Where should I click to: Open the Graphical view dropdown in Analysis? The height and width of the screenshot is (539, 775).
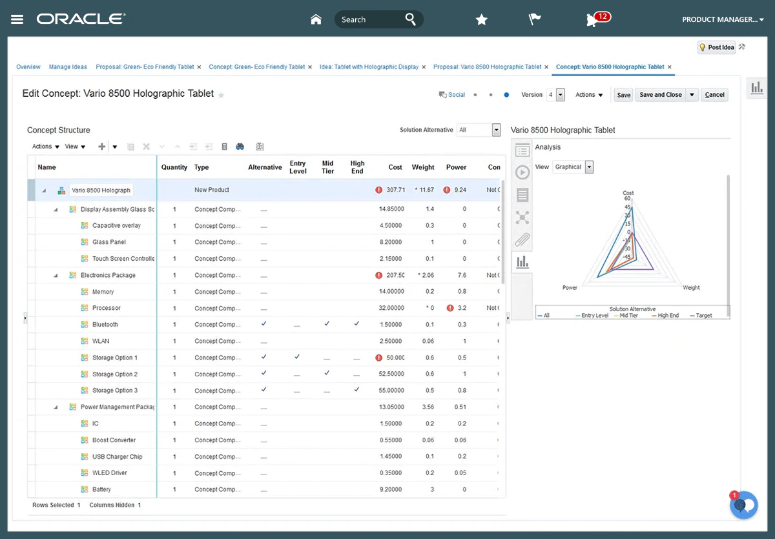tap(589, 167)
